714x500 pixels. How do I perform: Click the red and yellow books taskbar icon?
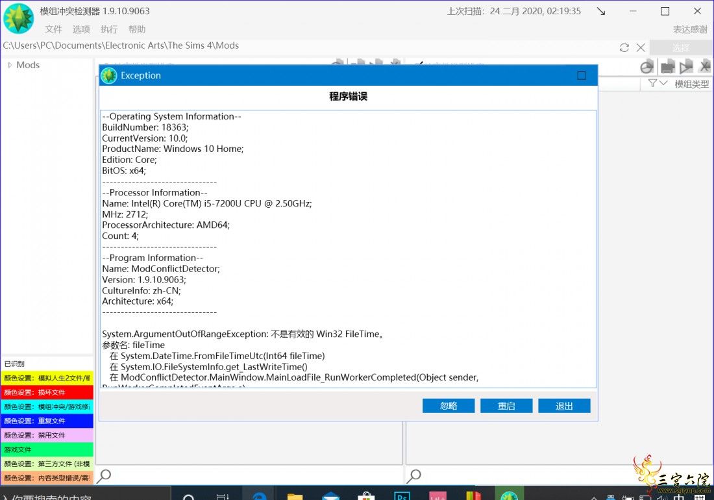tap(473, 495)
